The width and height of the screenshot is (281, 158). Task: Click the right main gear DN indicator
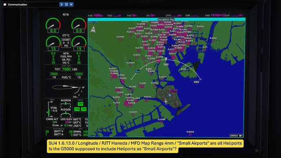click(x=84, y=109)
